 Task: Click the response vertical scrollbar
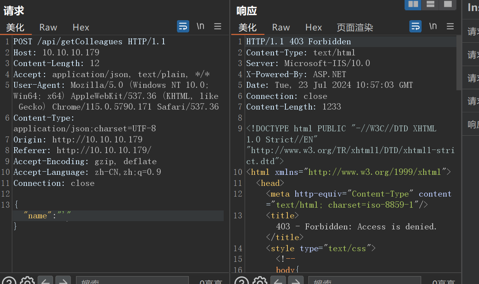tap(458, 63)
